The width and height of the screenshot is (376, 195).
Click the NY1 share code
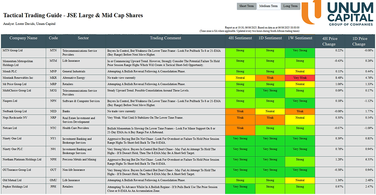click(x=53, y=138)
